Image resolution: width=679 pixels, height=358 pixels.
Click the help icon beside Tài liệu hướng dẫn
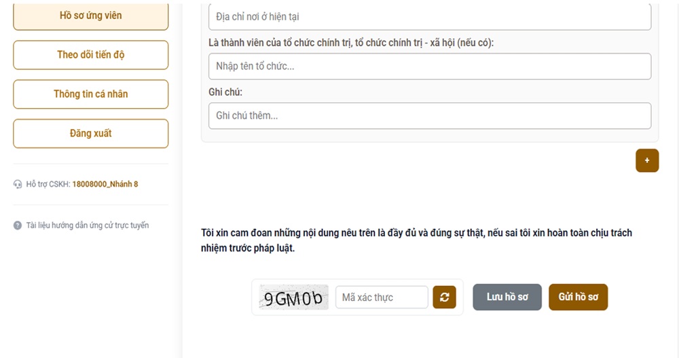[x=18, y=226]
